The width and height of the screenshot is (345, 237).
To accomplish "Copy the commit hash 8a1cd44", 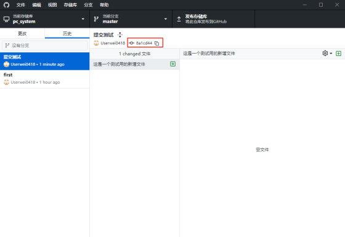I will click(156, 43).
